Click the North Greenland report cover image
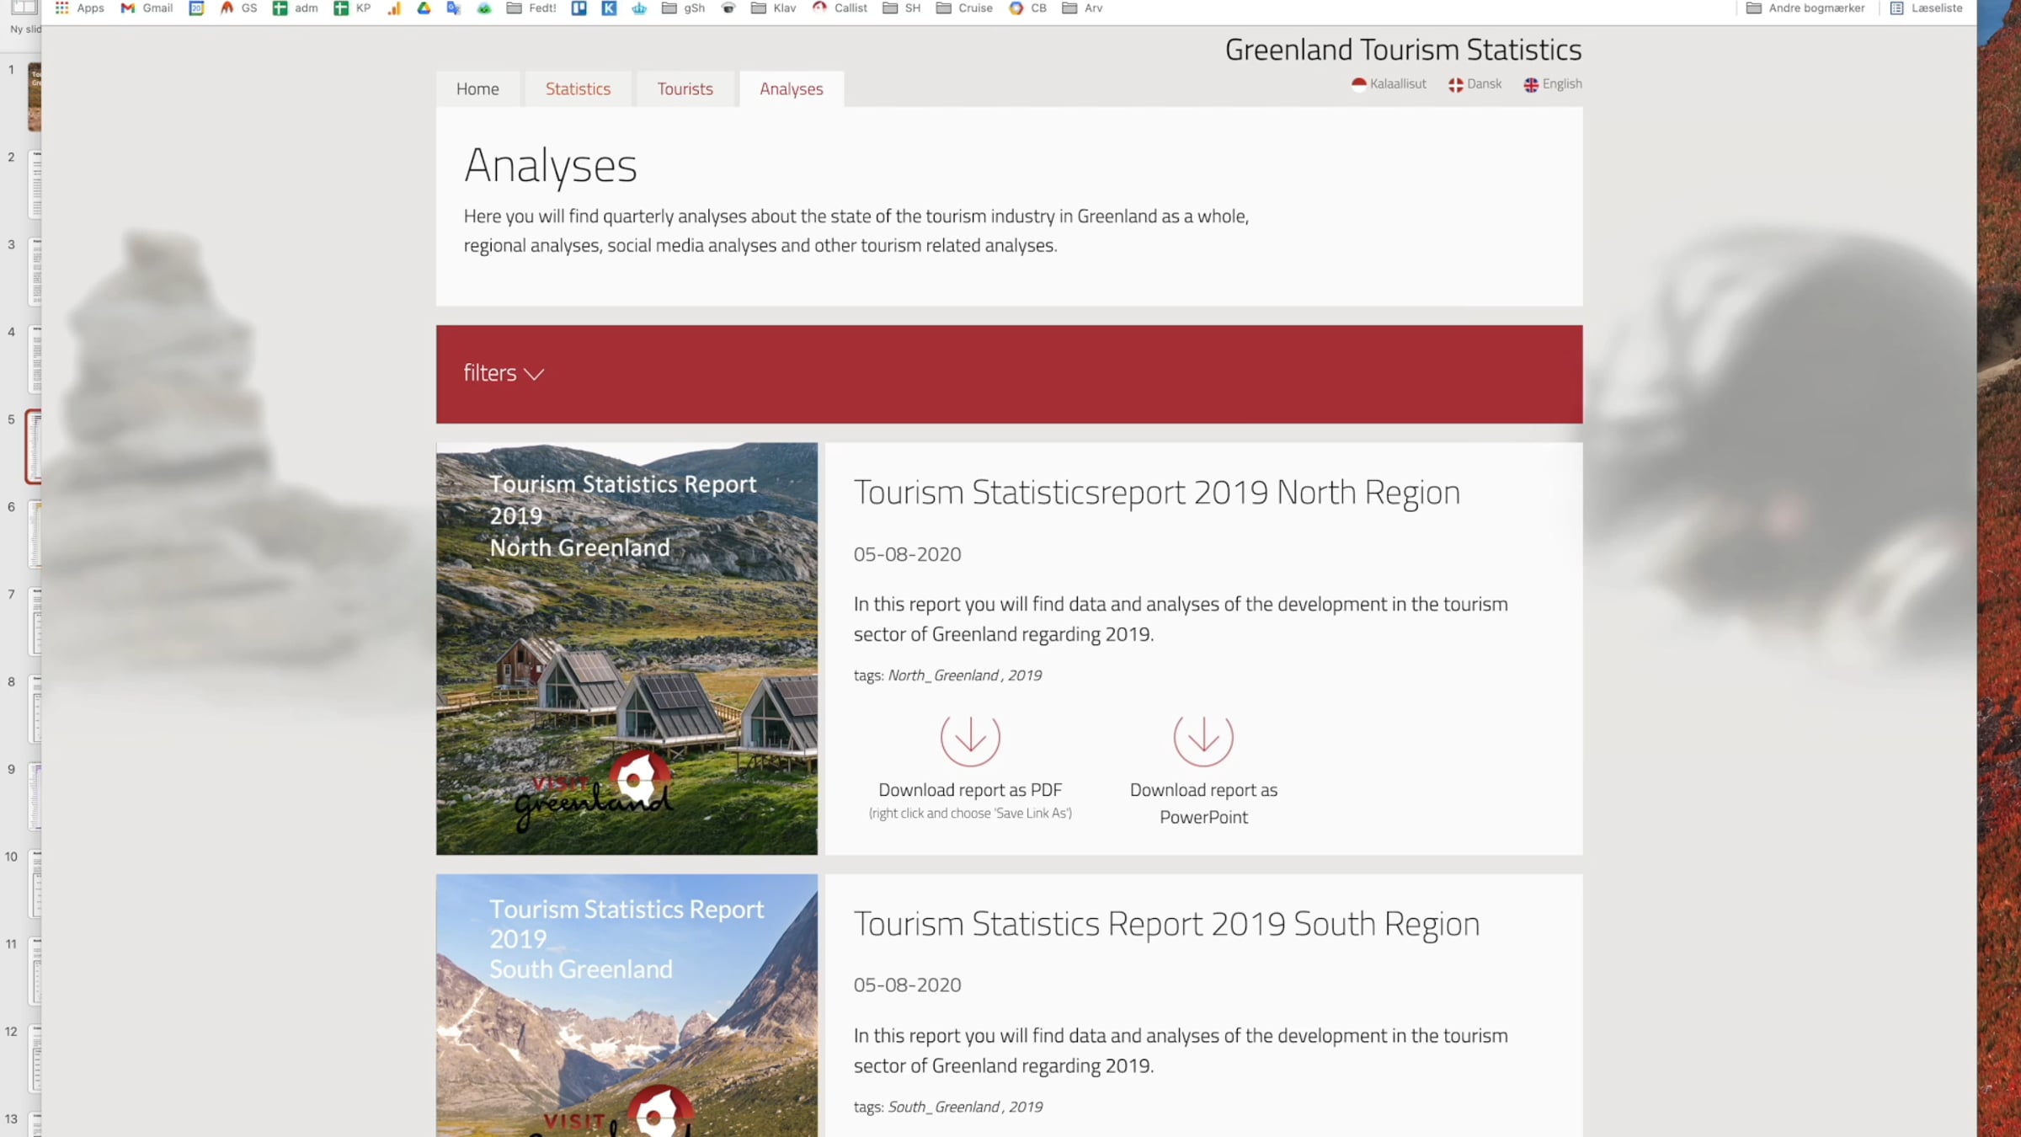Screen dimensions: 2021x1137 [x=627, y=649]
